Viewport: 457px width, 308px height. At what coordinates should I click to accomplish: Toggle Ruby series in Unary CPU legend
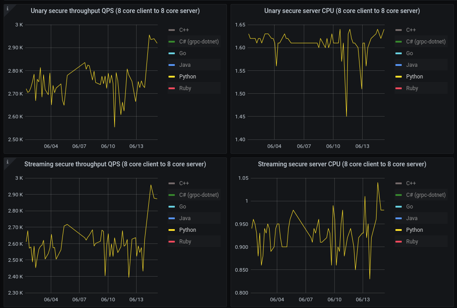pyautogui.click(x=412, y=88)
